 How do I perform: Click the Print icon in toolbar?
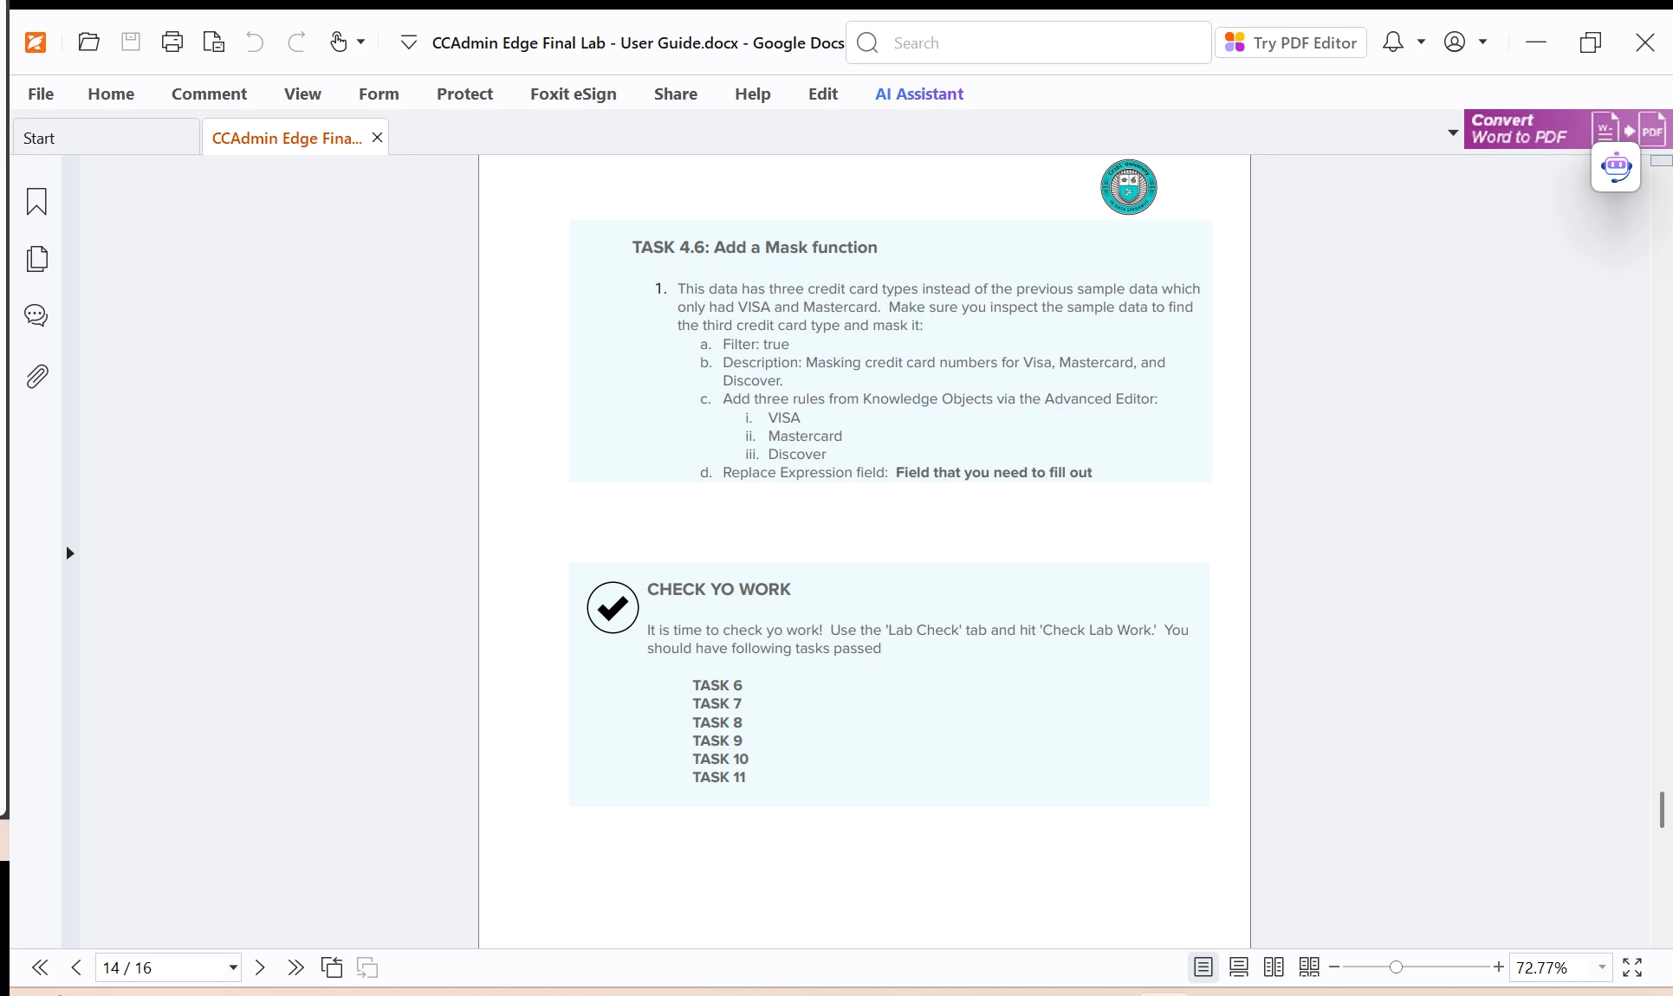pyautogui.click(x=172, y=42)
